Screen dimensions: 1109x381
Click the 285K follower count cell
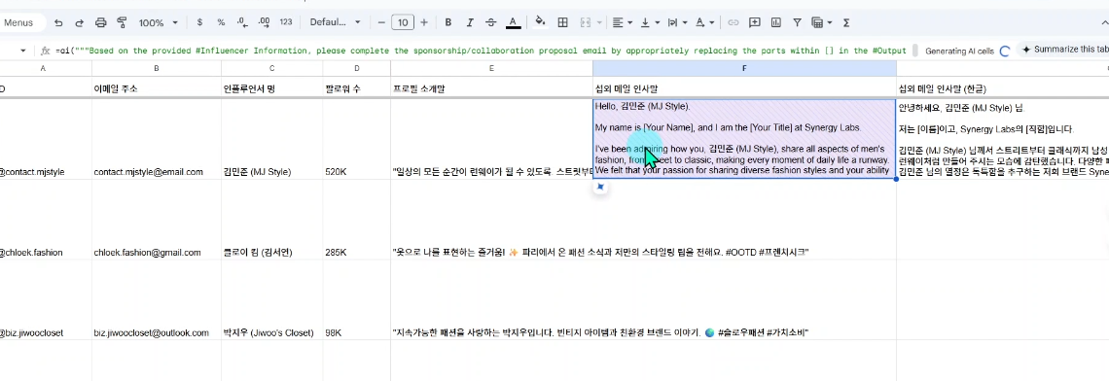[x=356, y=220]
